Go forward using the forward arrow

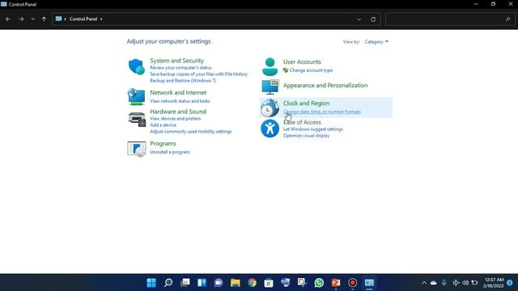point(21,19)
